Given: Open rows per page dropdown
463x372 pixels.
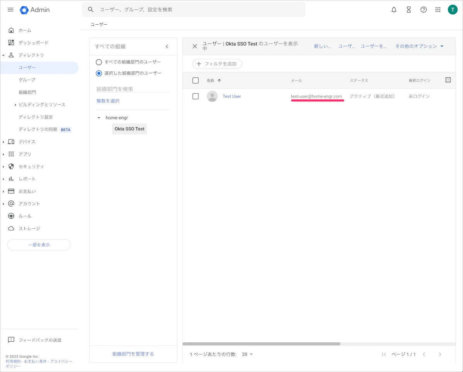Looking at the screenshot, I should point(247,354).
